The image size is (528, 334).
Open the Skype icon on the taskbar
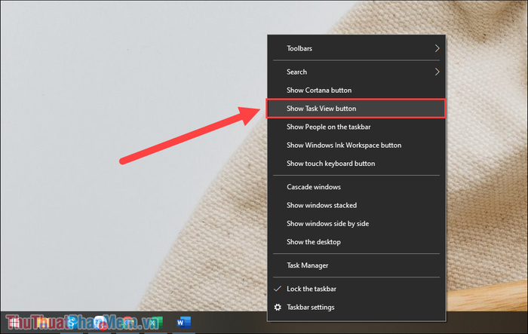[x=72, y=323]
